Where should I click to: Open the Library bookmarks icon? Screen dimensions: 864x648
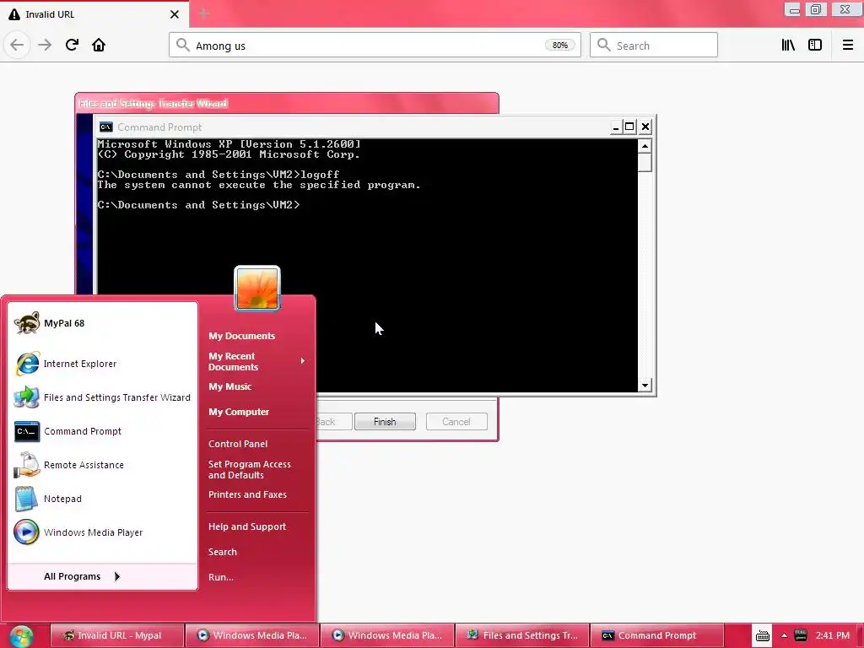[788, 45]
